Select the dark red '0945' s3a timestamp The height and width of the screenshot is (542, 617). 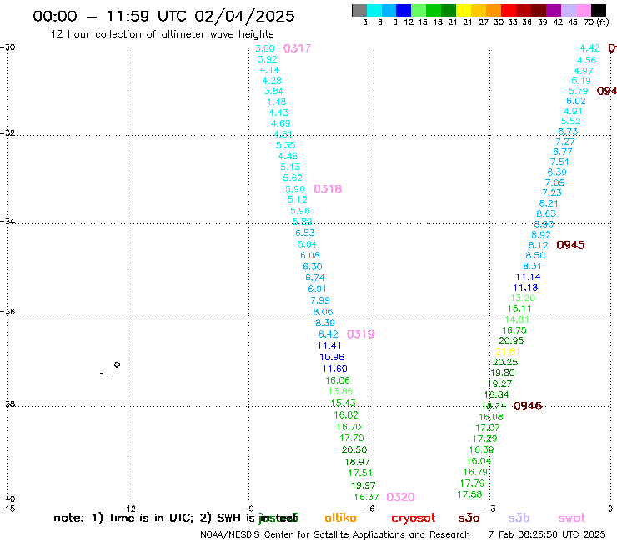pos(570,245)
